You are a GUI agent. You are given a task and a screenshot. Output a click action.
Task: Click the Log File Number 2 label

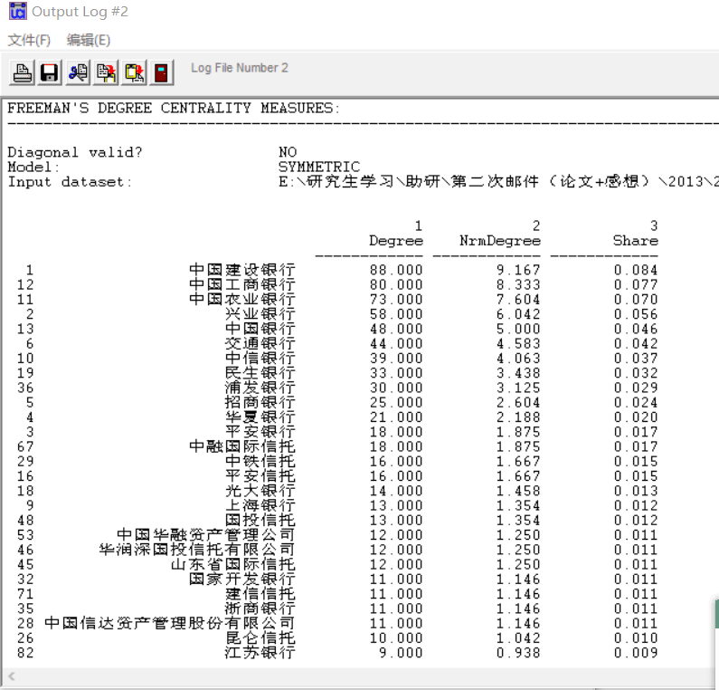click(x=240, y=68)
